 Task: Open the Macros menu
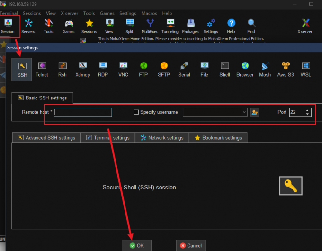click(x=149, y=13)
